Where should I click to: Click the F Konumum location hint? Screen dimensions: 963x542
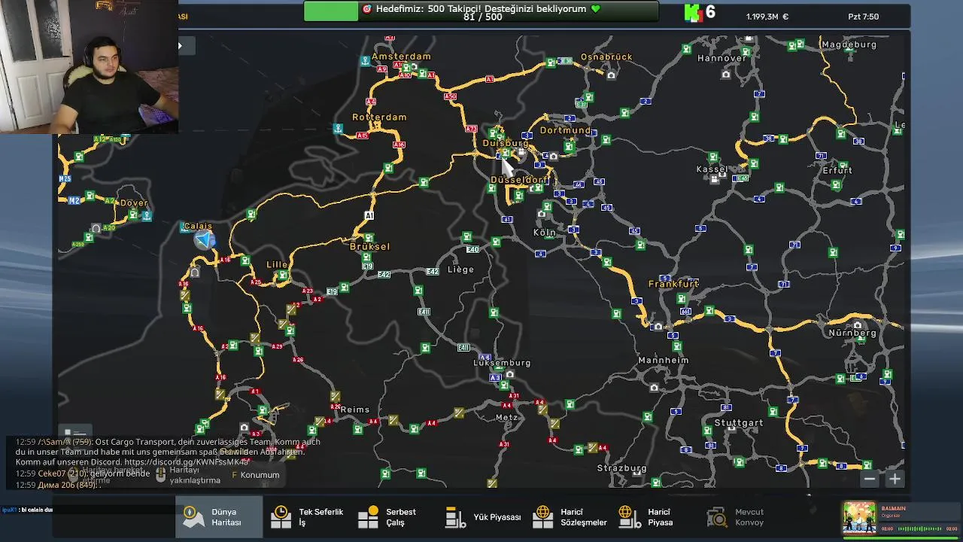coord(255,475)
